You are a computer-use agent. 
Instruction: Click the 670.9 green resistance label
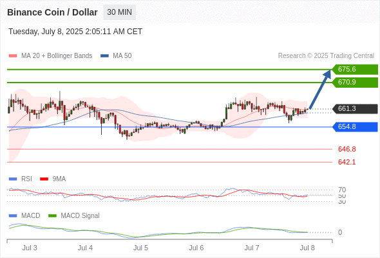[x=355, y=83]
